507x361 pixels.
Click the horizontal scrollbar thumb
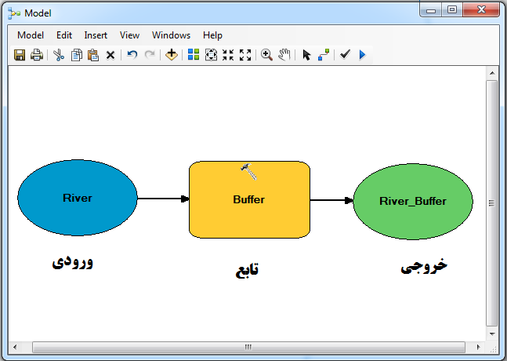pos(248,347)
